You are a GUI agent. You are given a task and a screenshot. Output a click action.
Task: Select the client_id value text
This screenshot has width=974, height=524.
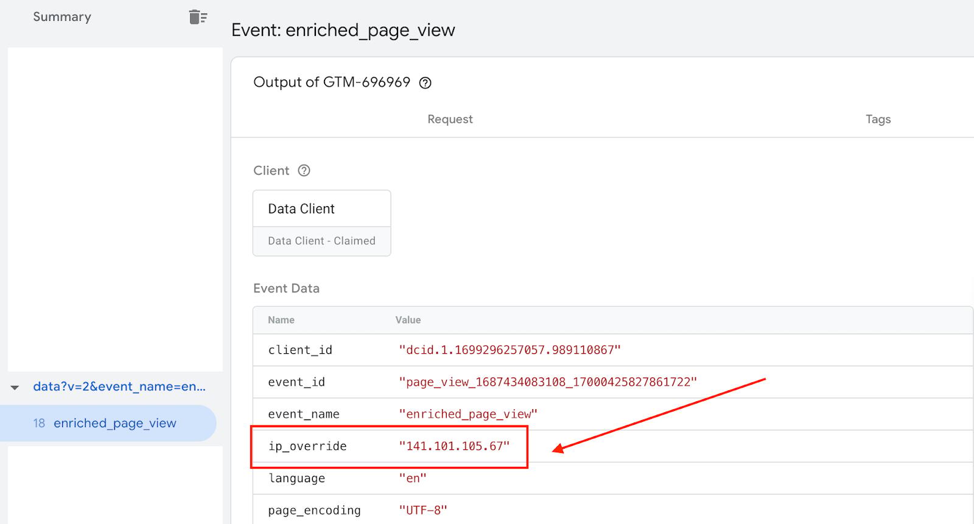(x=510, y=350)
